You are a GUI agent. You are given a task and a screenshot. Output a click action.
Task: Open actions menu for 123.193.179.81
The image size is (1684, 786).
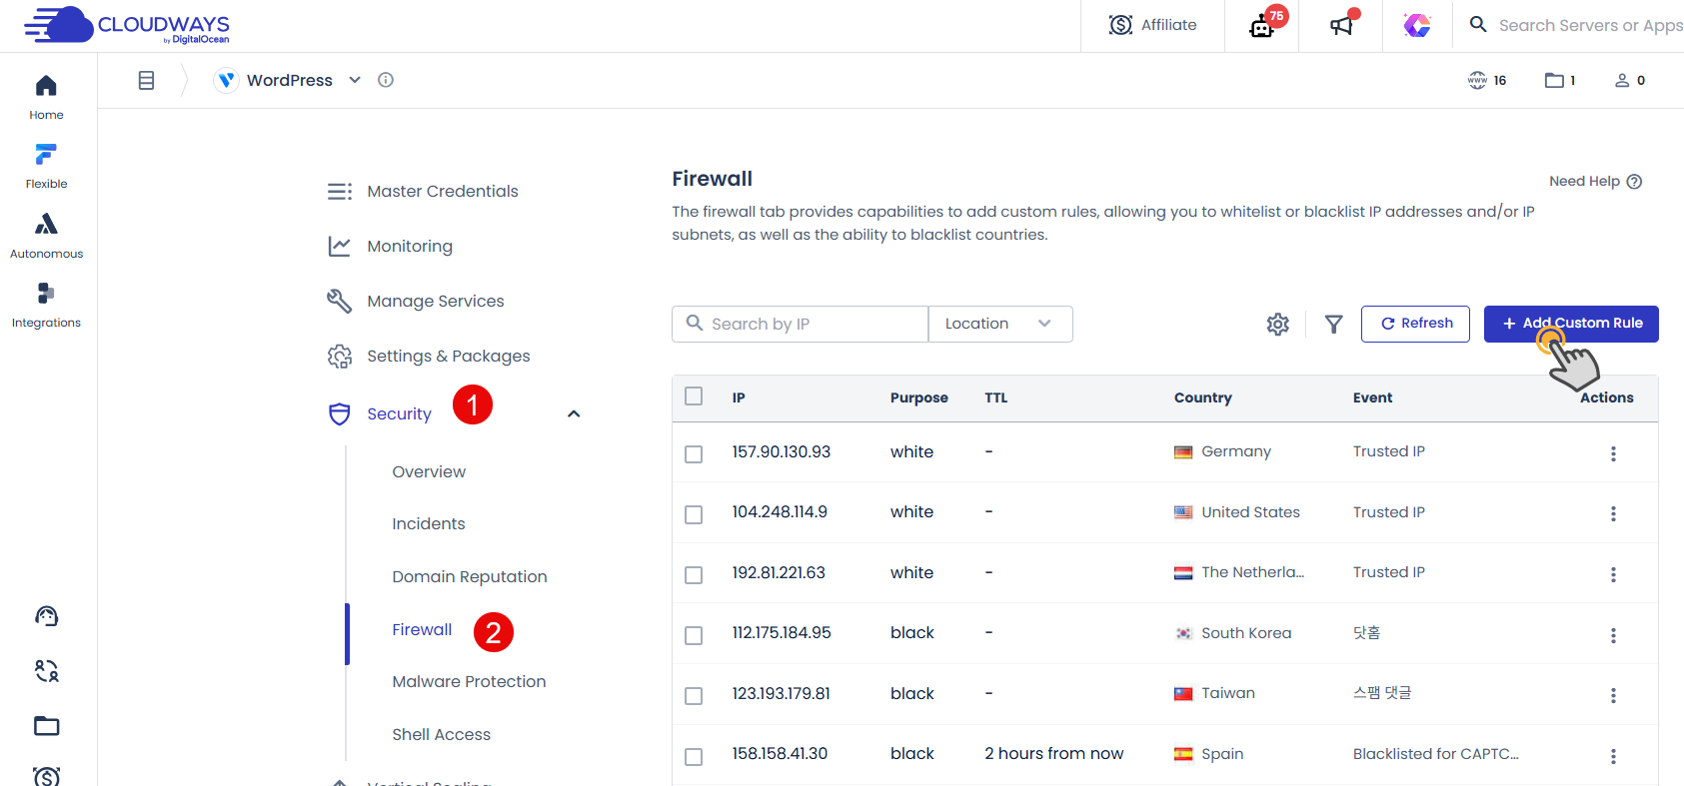pyautogui.click(x=1613, y=695)
